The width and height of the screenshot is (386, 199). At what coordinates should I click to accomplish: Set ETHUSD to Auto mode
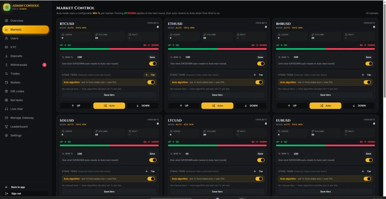click(217, 106)
